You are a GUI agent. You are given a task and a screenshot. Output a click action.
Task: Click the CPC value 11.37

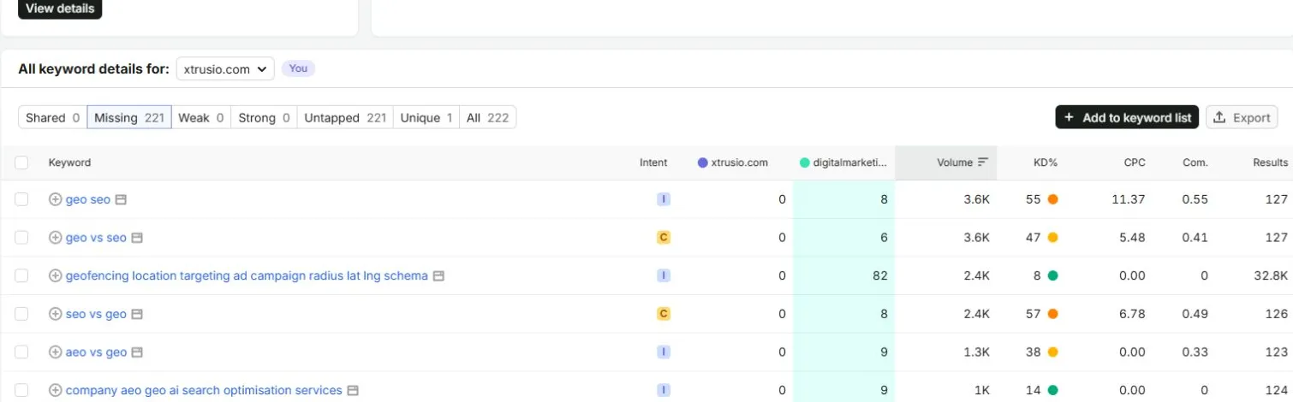point(1129,199)
